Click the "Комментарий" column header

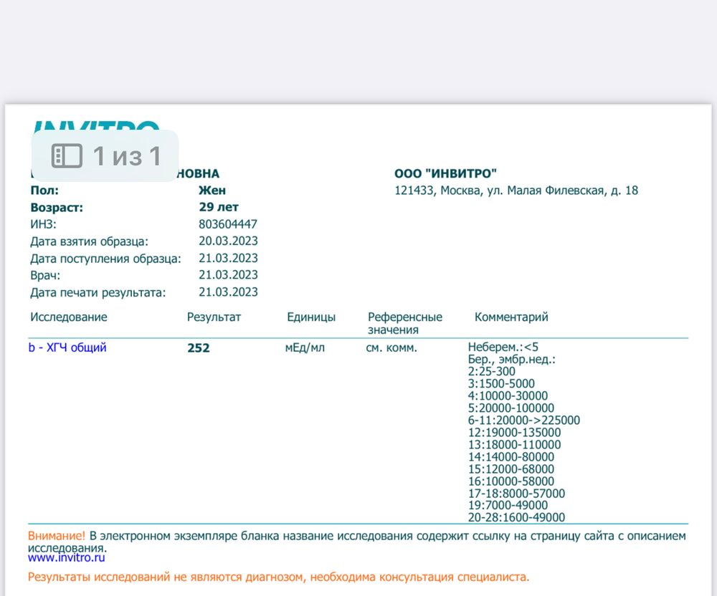coord(511,317)
